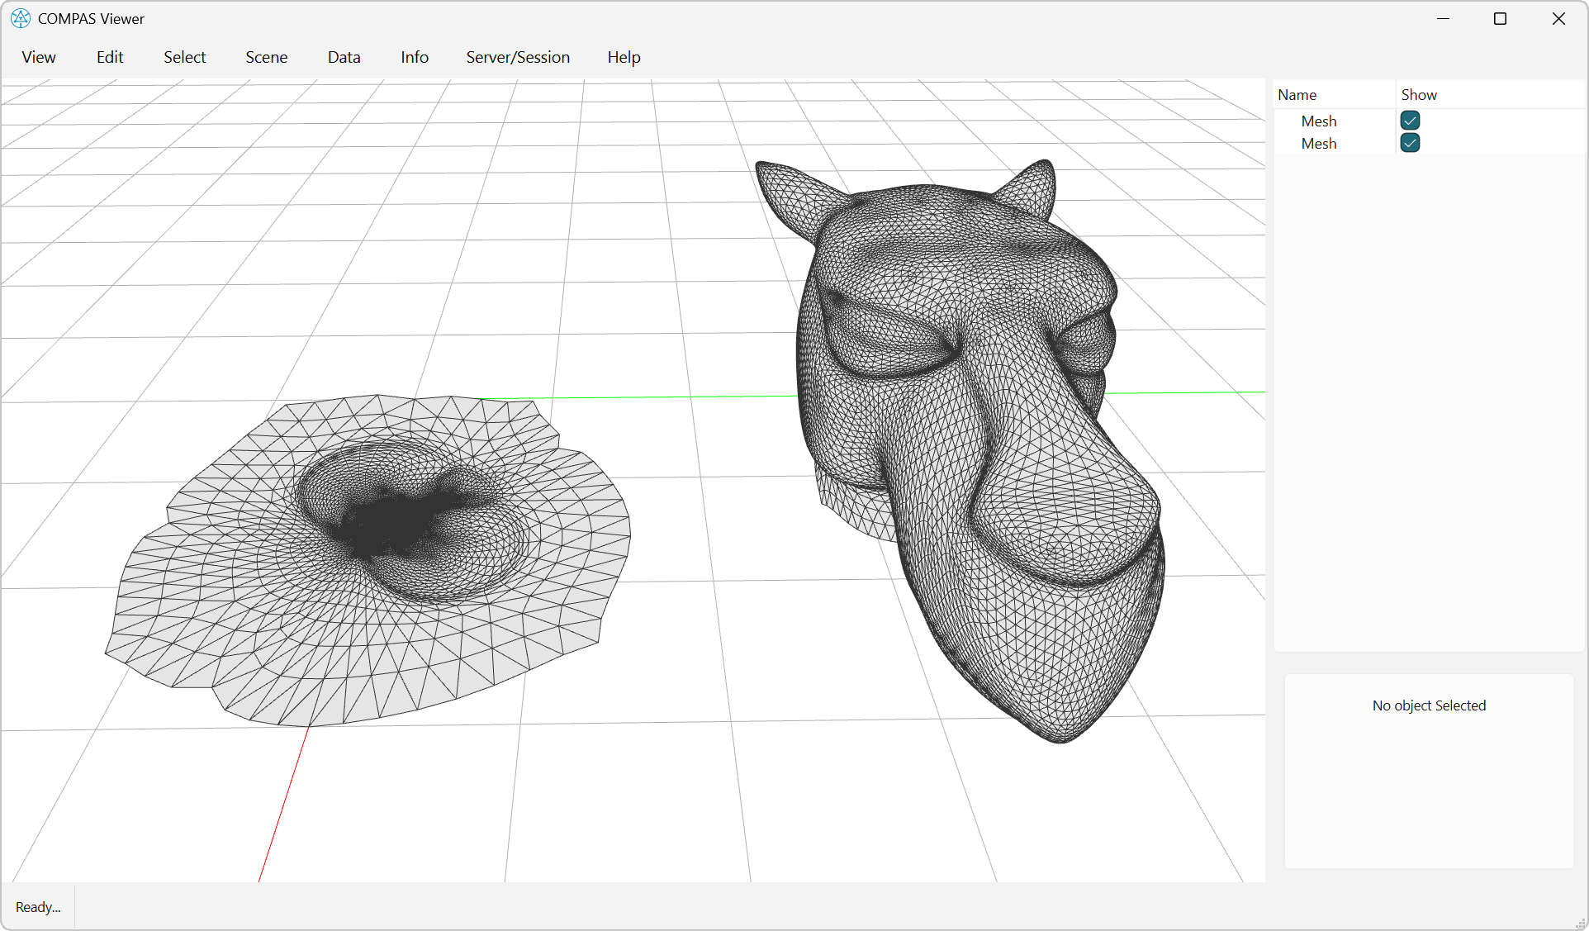Disable visibility of the second Mesh
1589x931 pixels.
pyautogui.click(x=1410, y=143)
